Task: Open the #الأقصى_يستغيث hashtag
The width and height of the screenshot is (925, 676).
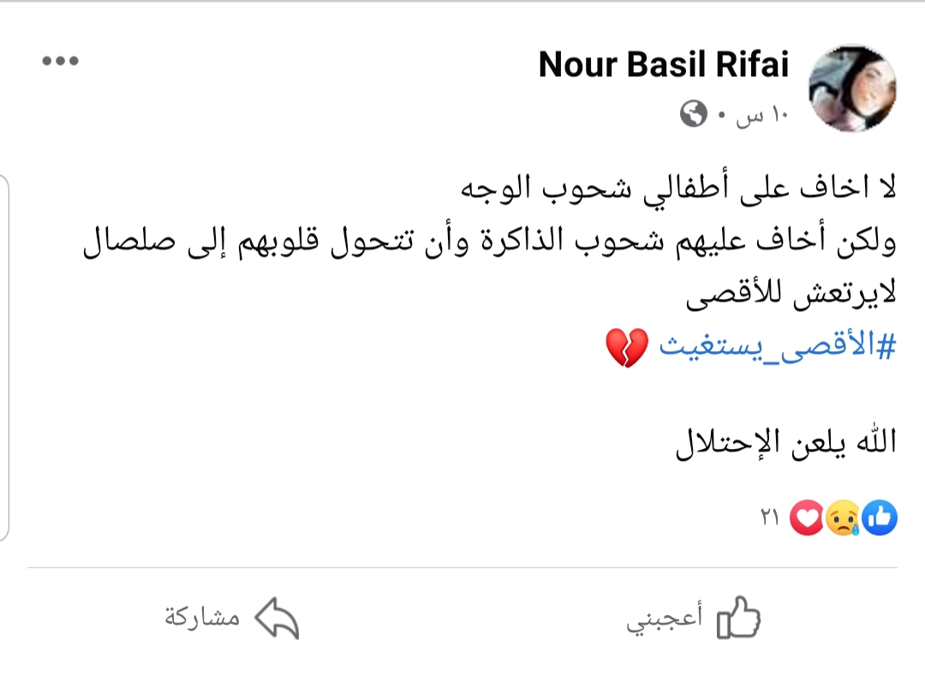Action: (x=778, y=346)
